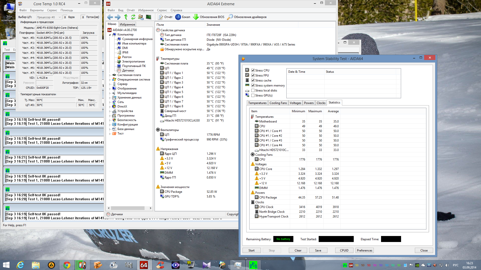
Task: Uncheck Stress CPU checkbox
Action: coord(253,70)
